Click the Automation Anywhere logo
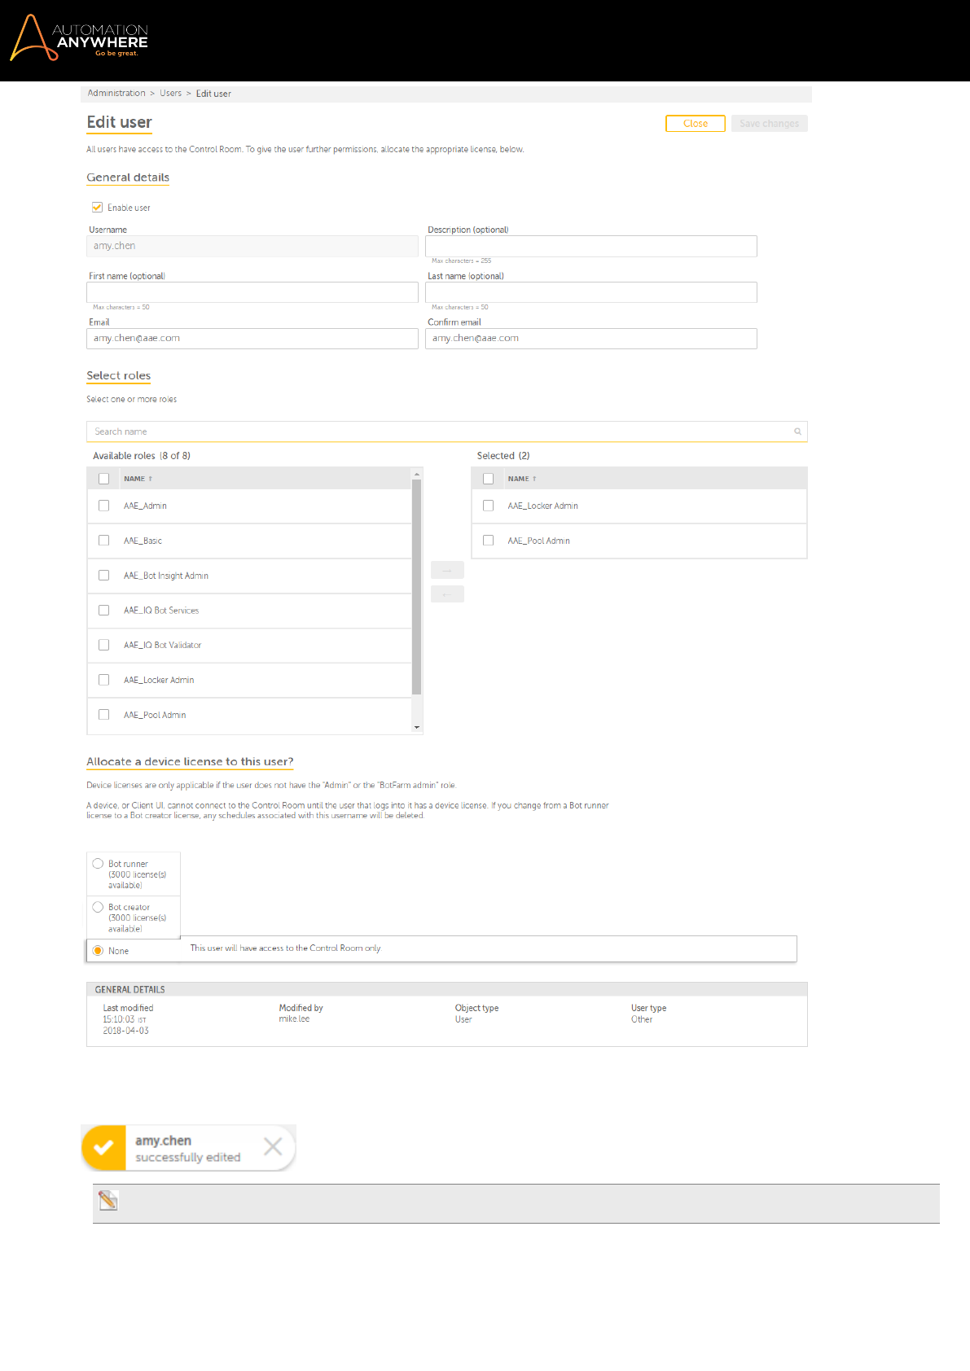 (x=79, y=38)
